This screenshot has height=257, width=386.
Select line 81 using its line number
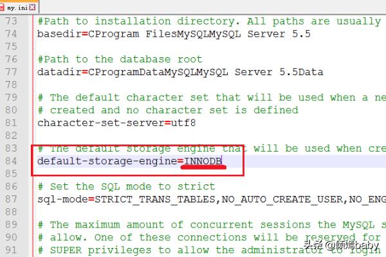[11, 123]
